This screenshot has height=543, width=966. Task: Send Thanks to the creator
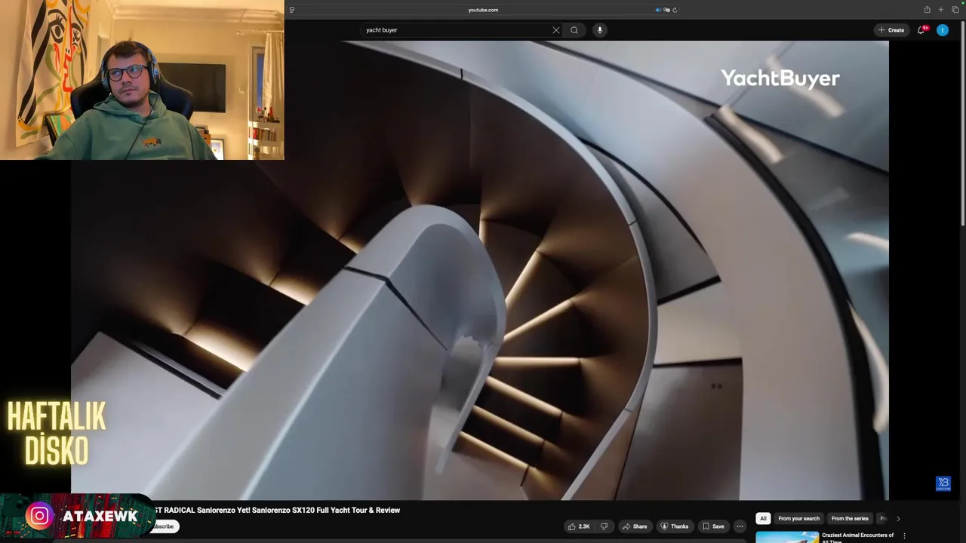[674, 526]
